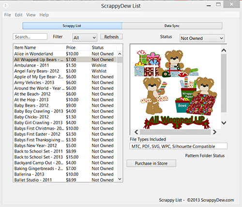
Task: Click into the Search field
Action: point(30,37)
